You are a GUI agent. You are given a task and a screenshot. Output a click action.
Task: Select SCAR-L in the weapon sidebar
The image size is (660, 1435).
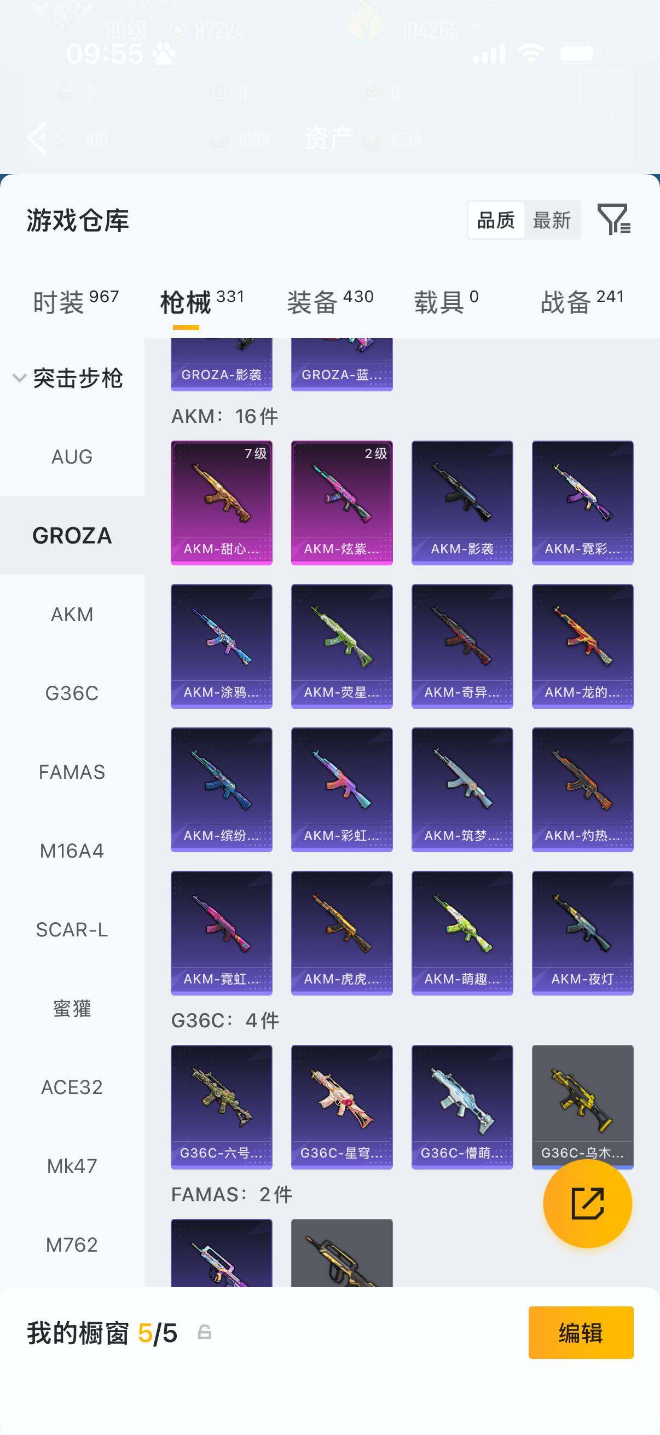[72, 930]
